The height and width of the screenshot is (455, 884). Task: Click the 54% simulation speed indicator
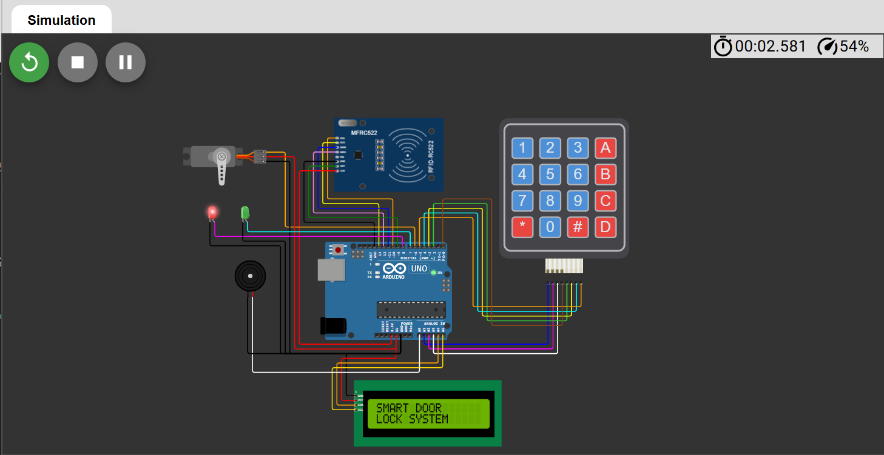(x=844, y=47)
